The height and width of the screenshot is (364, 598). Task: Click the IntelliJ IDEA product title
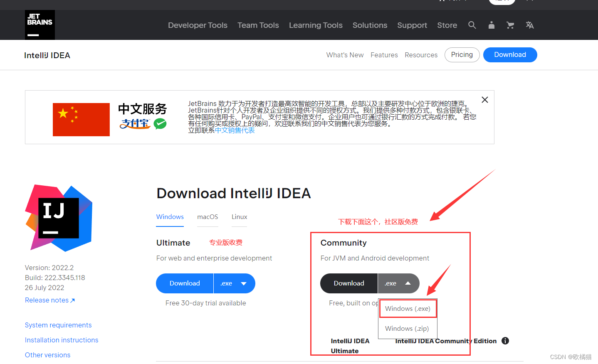pos(47,55)
